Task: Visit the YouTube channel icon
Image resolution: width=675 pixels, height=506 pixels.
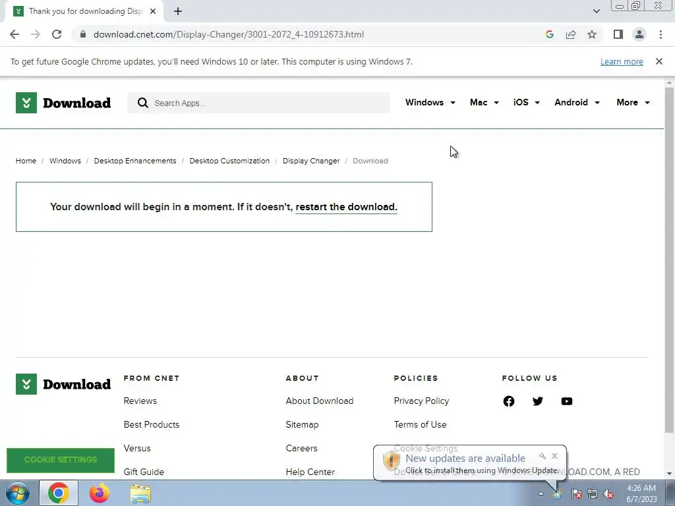Action: [566, 401]
